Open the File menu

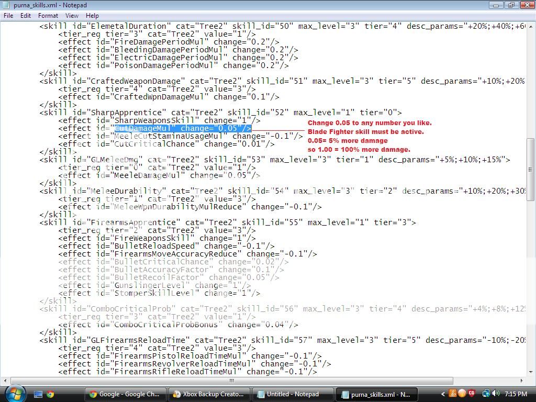click(8, 16)
